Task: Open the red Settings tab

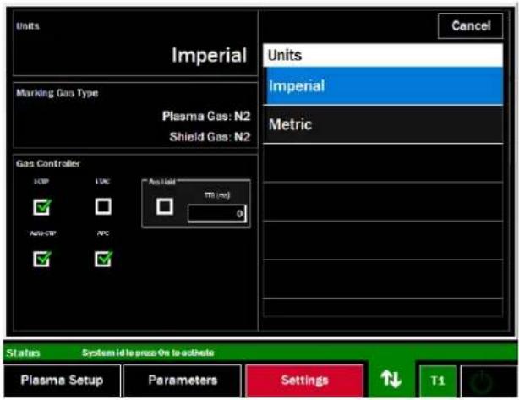Action: coord(304,381)
